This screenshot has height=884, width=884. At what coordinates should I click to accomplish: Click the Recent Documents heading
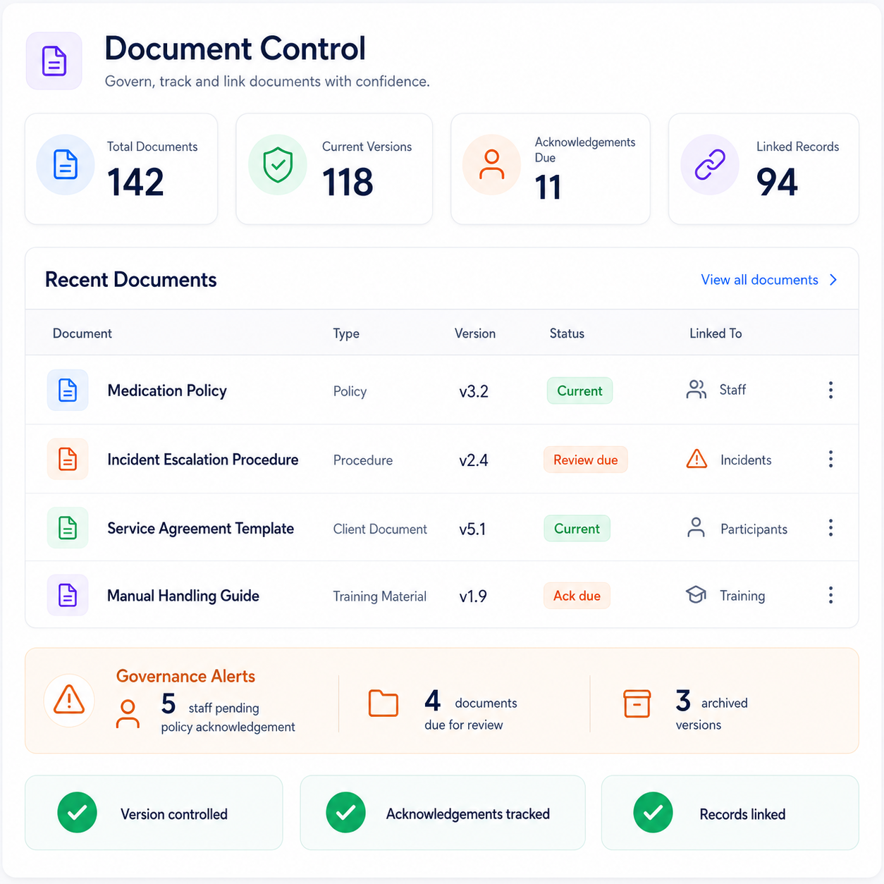(x=131, y=280)
